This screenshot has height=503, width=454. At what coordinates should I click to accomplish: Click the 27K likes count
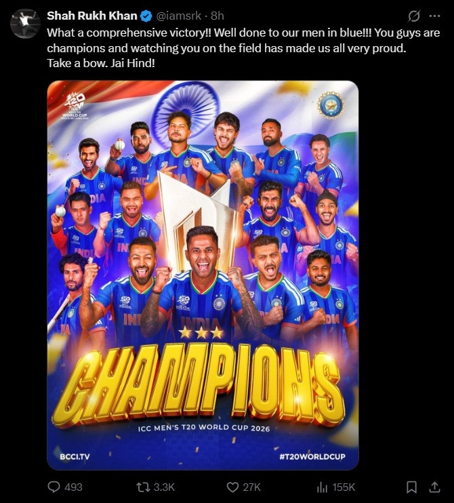coord(251,487)
